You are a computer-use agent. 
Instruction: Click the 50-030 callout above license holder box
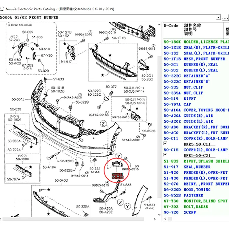16,109
